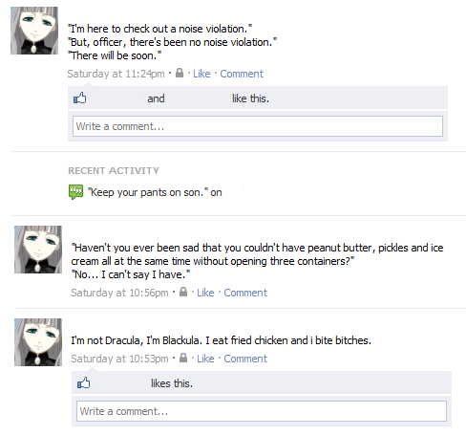Comment on the peanut butter pickles post
Image resolution: width=466 pixels, height=436 pixels.
[x=245, y=293]
